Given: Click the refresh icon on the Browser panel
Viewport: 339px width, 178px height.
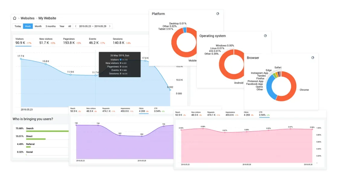Looking at the screenshot, I should pyautogui.click(x=312, y=58).
